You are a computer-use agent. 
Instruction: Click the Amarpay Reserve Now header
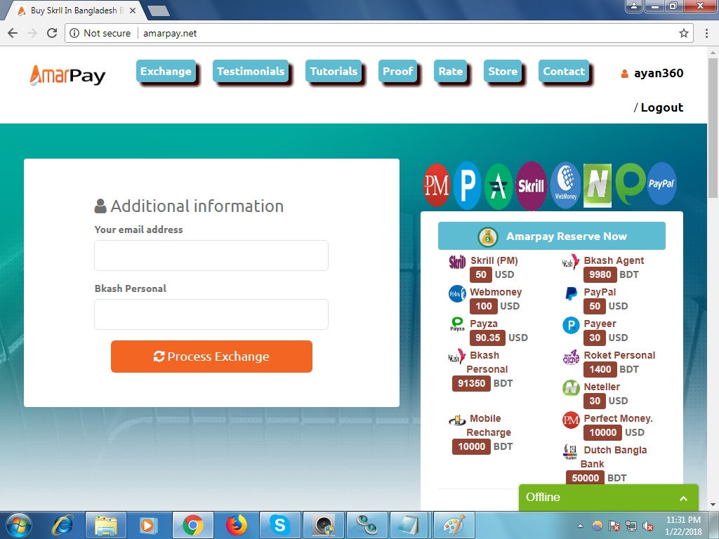pos(552,236)
